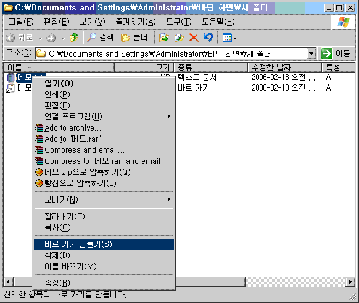The image size is (359, 303).
Task: Click the 텍스트 문서 type cell
Action: [197, 77]
